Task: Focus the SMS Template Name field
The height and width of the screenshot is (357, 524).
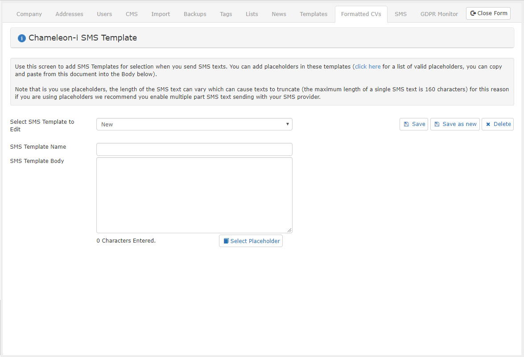Action: [194, 149]
